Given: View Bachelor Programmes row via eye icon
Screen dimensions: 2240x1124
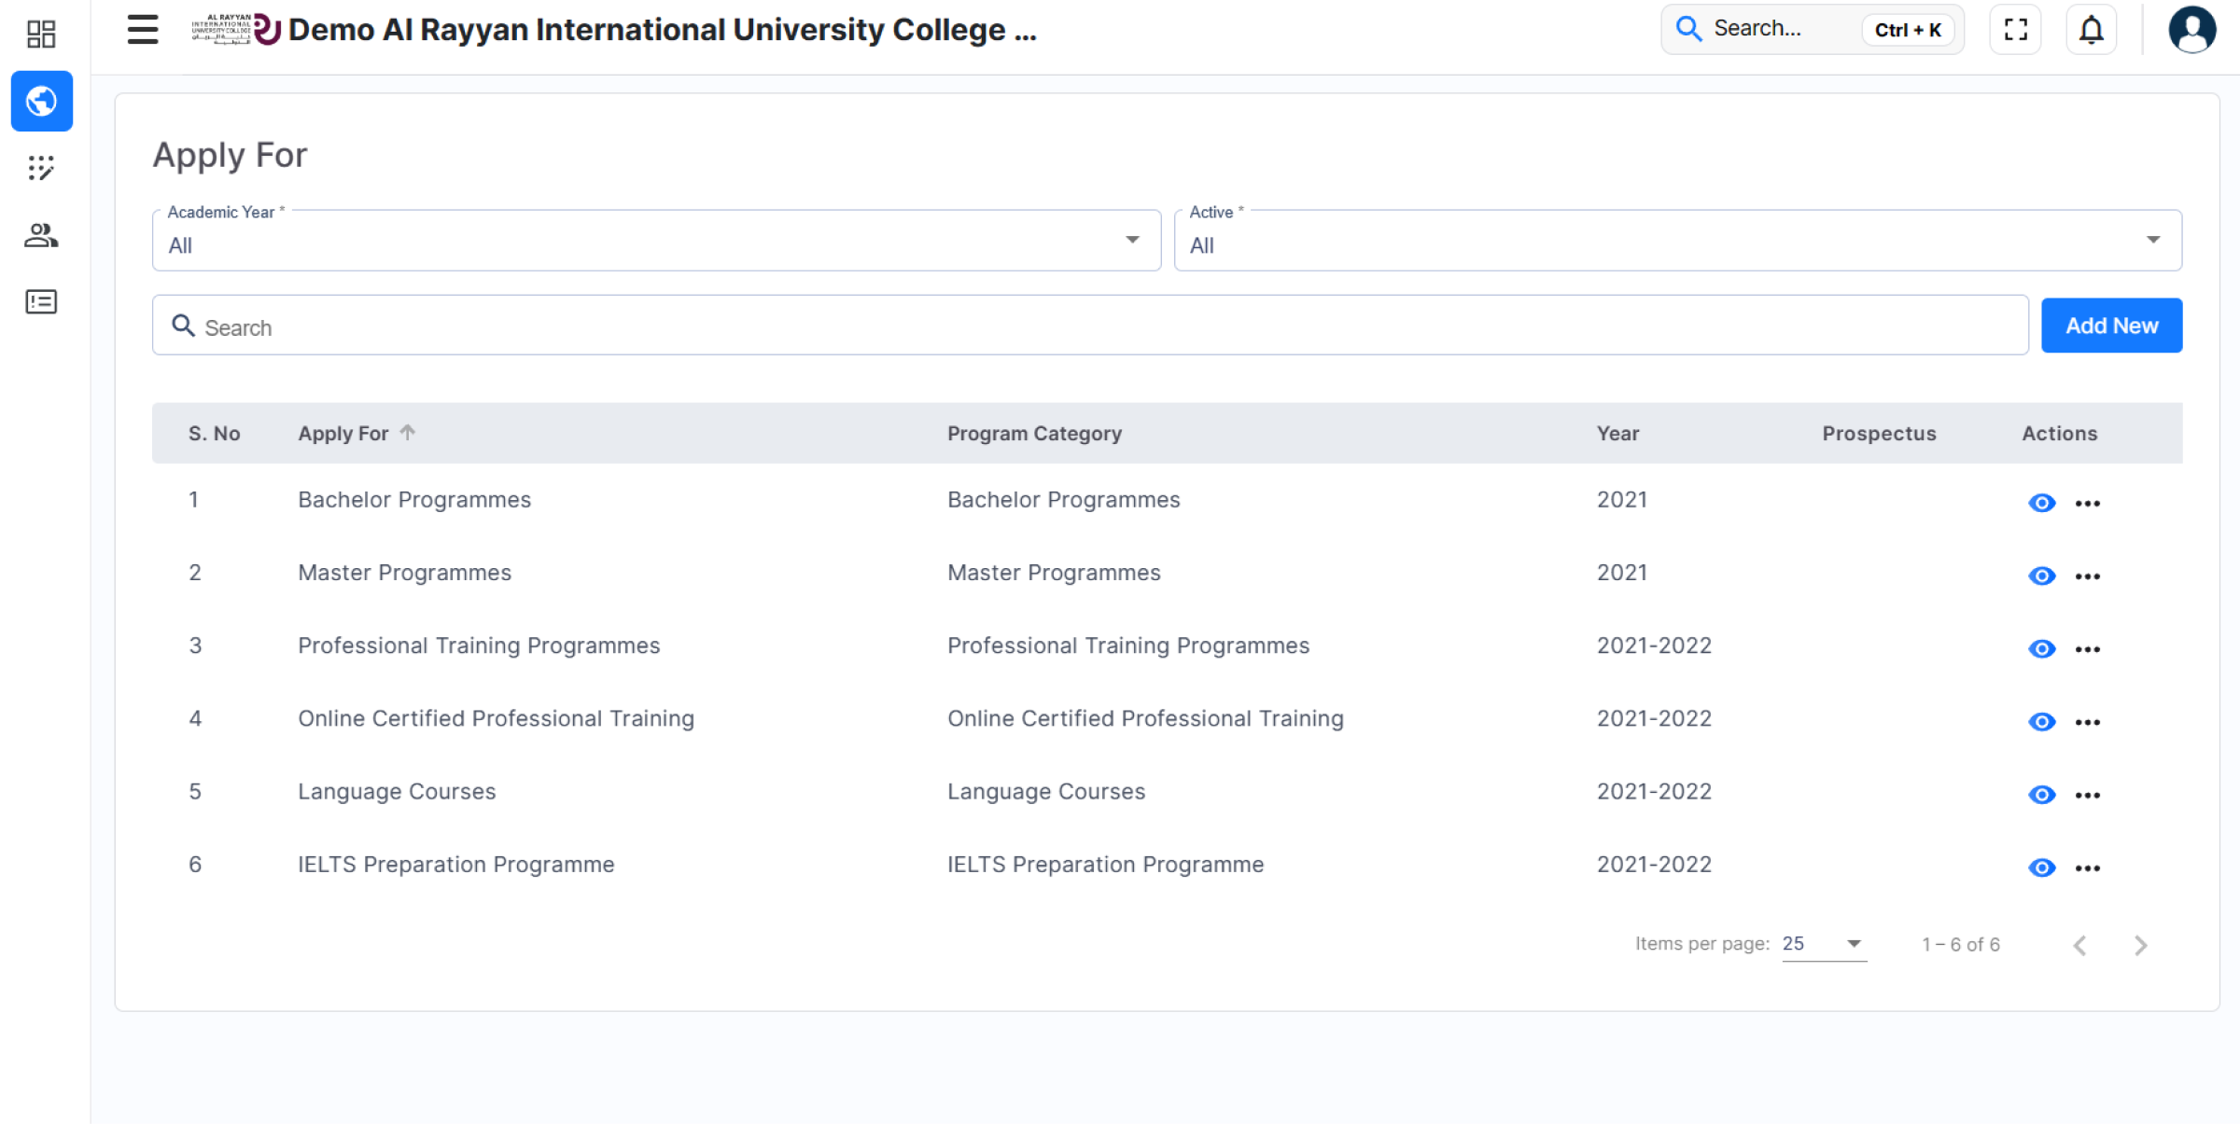Looking at the screenshot, I should click(2041, 503).
